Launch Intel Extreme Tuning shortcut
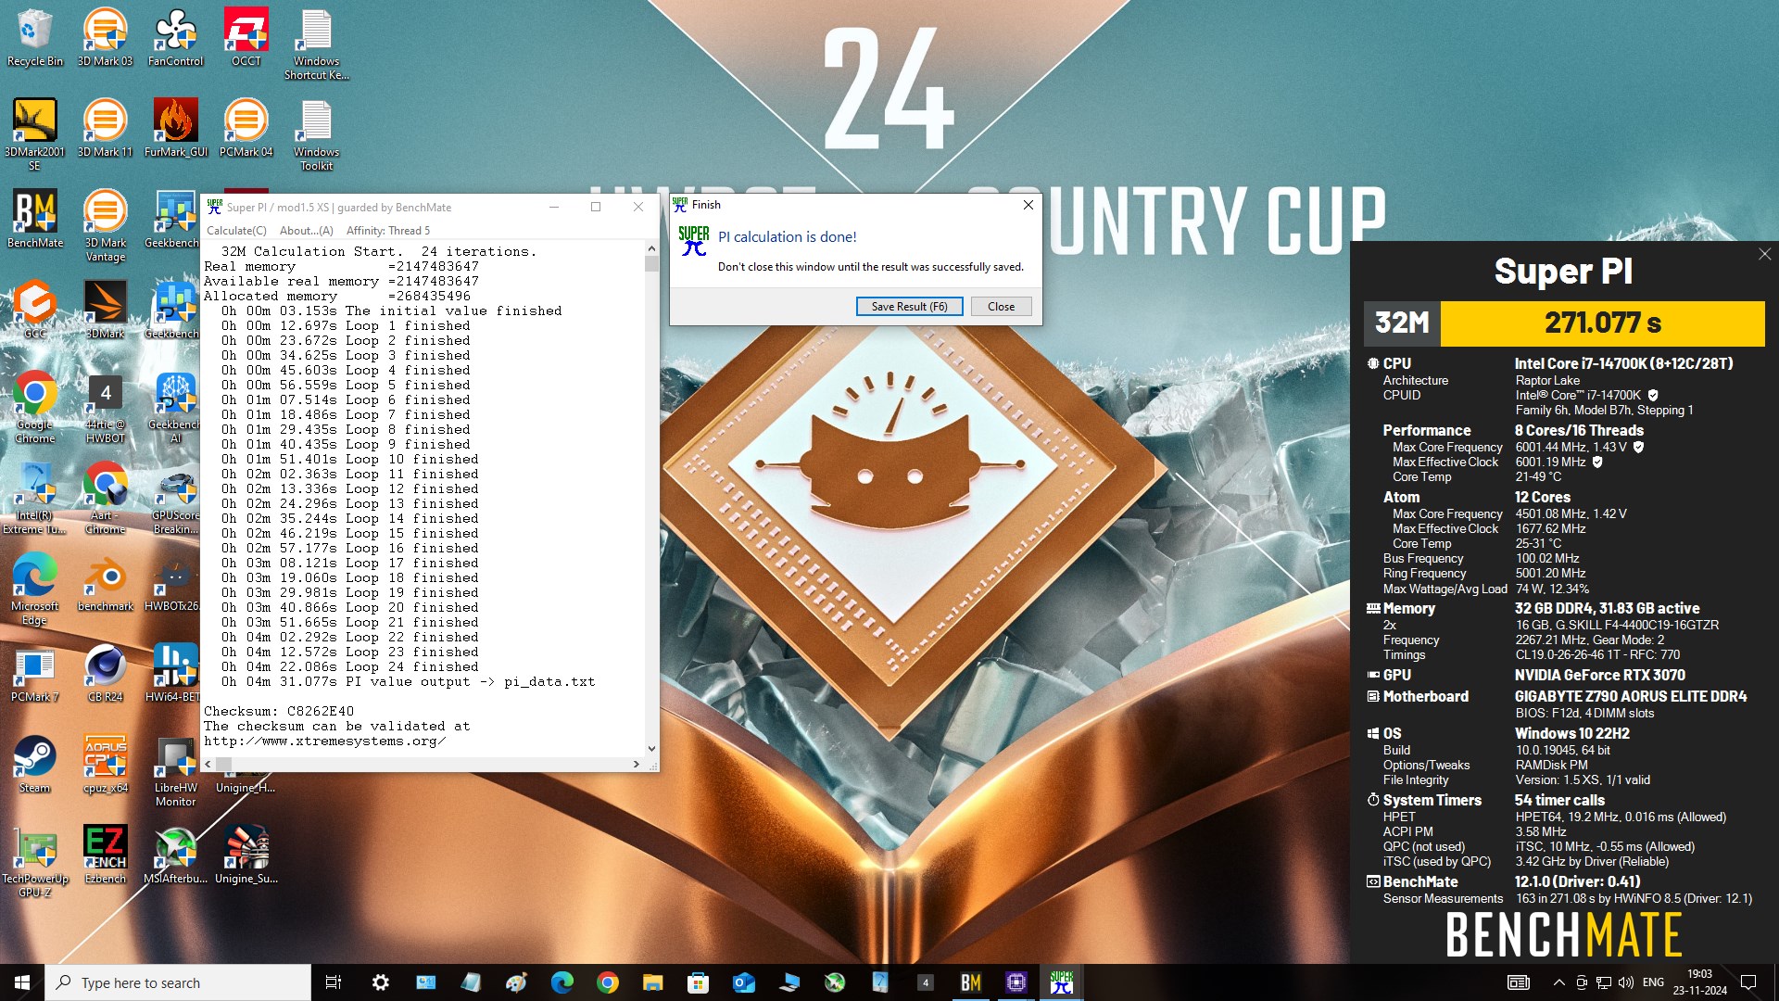 point(34,499)
